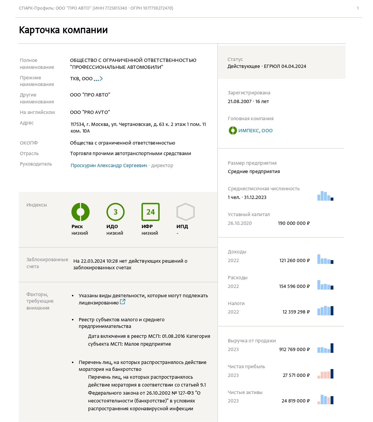Image resolution: width=373 pixels, height=422 pixels.
Task: Click the ИФР index square showing 24
Action: click(x=151, y=212)
